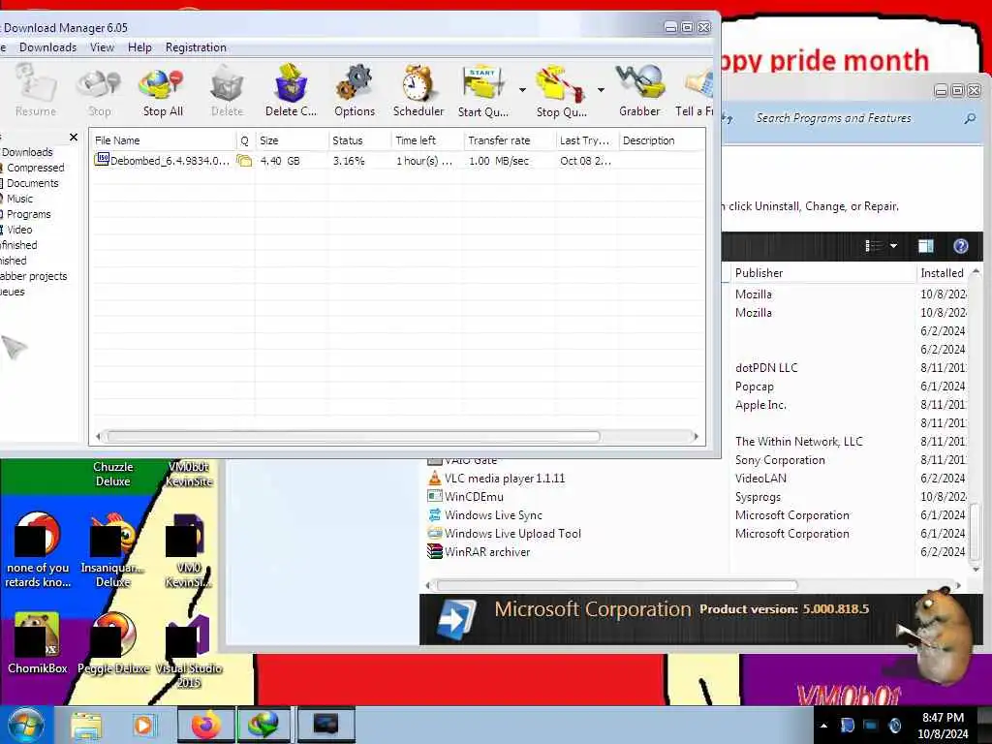The image size is (992, 744).
Task: Select the Programs category
Action: [28, 214]
